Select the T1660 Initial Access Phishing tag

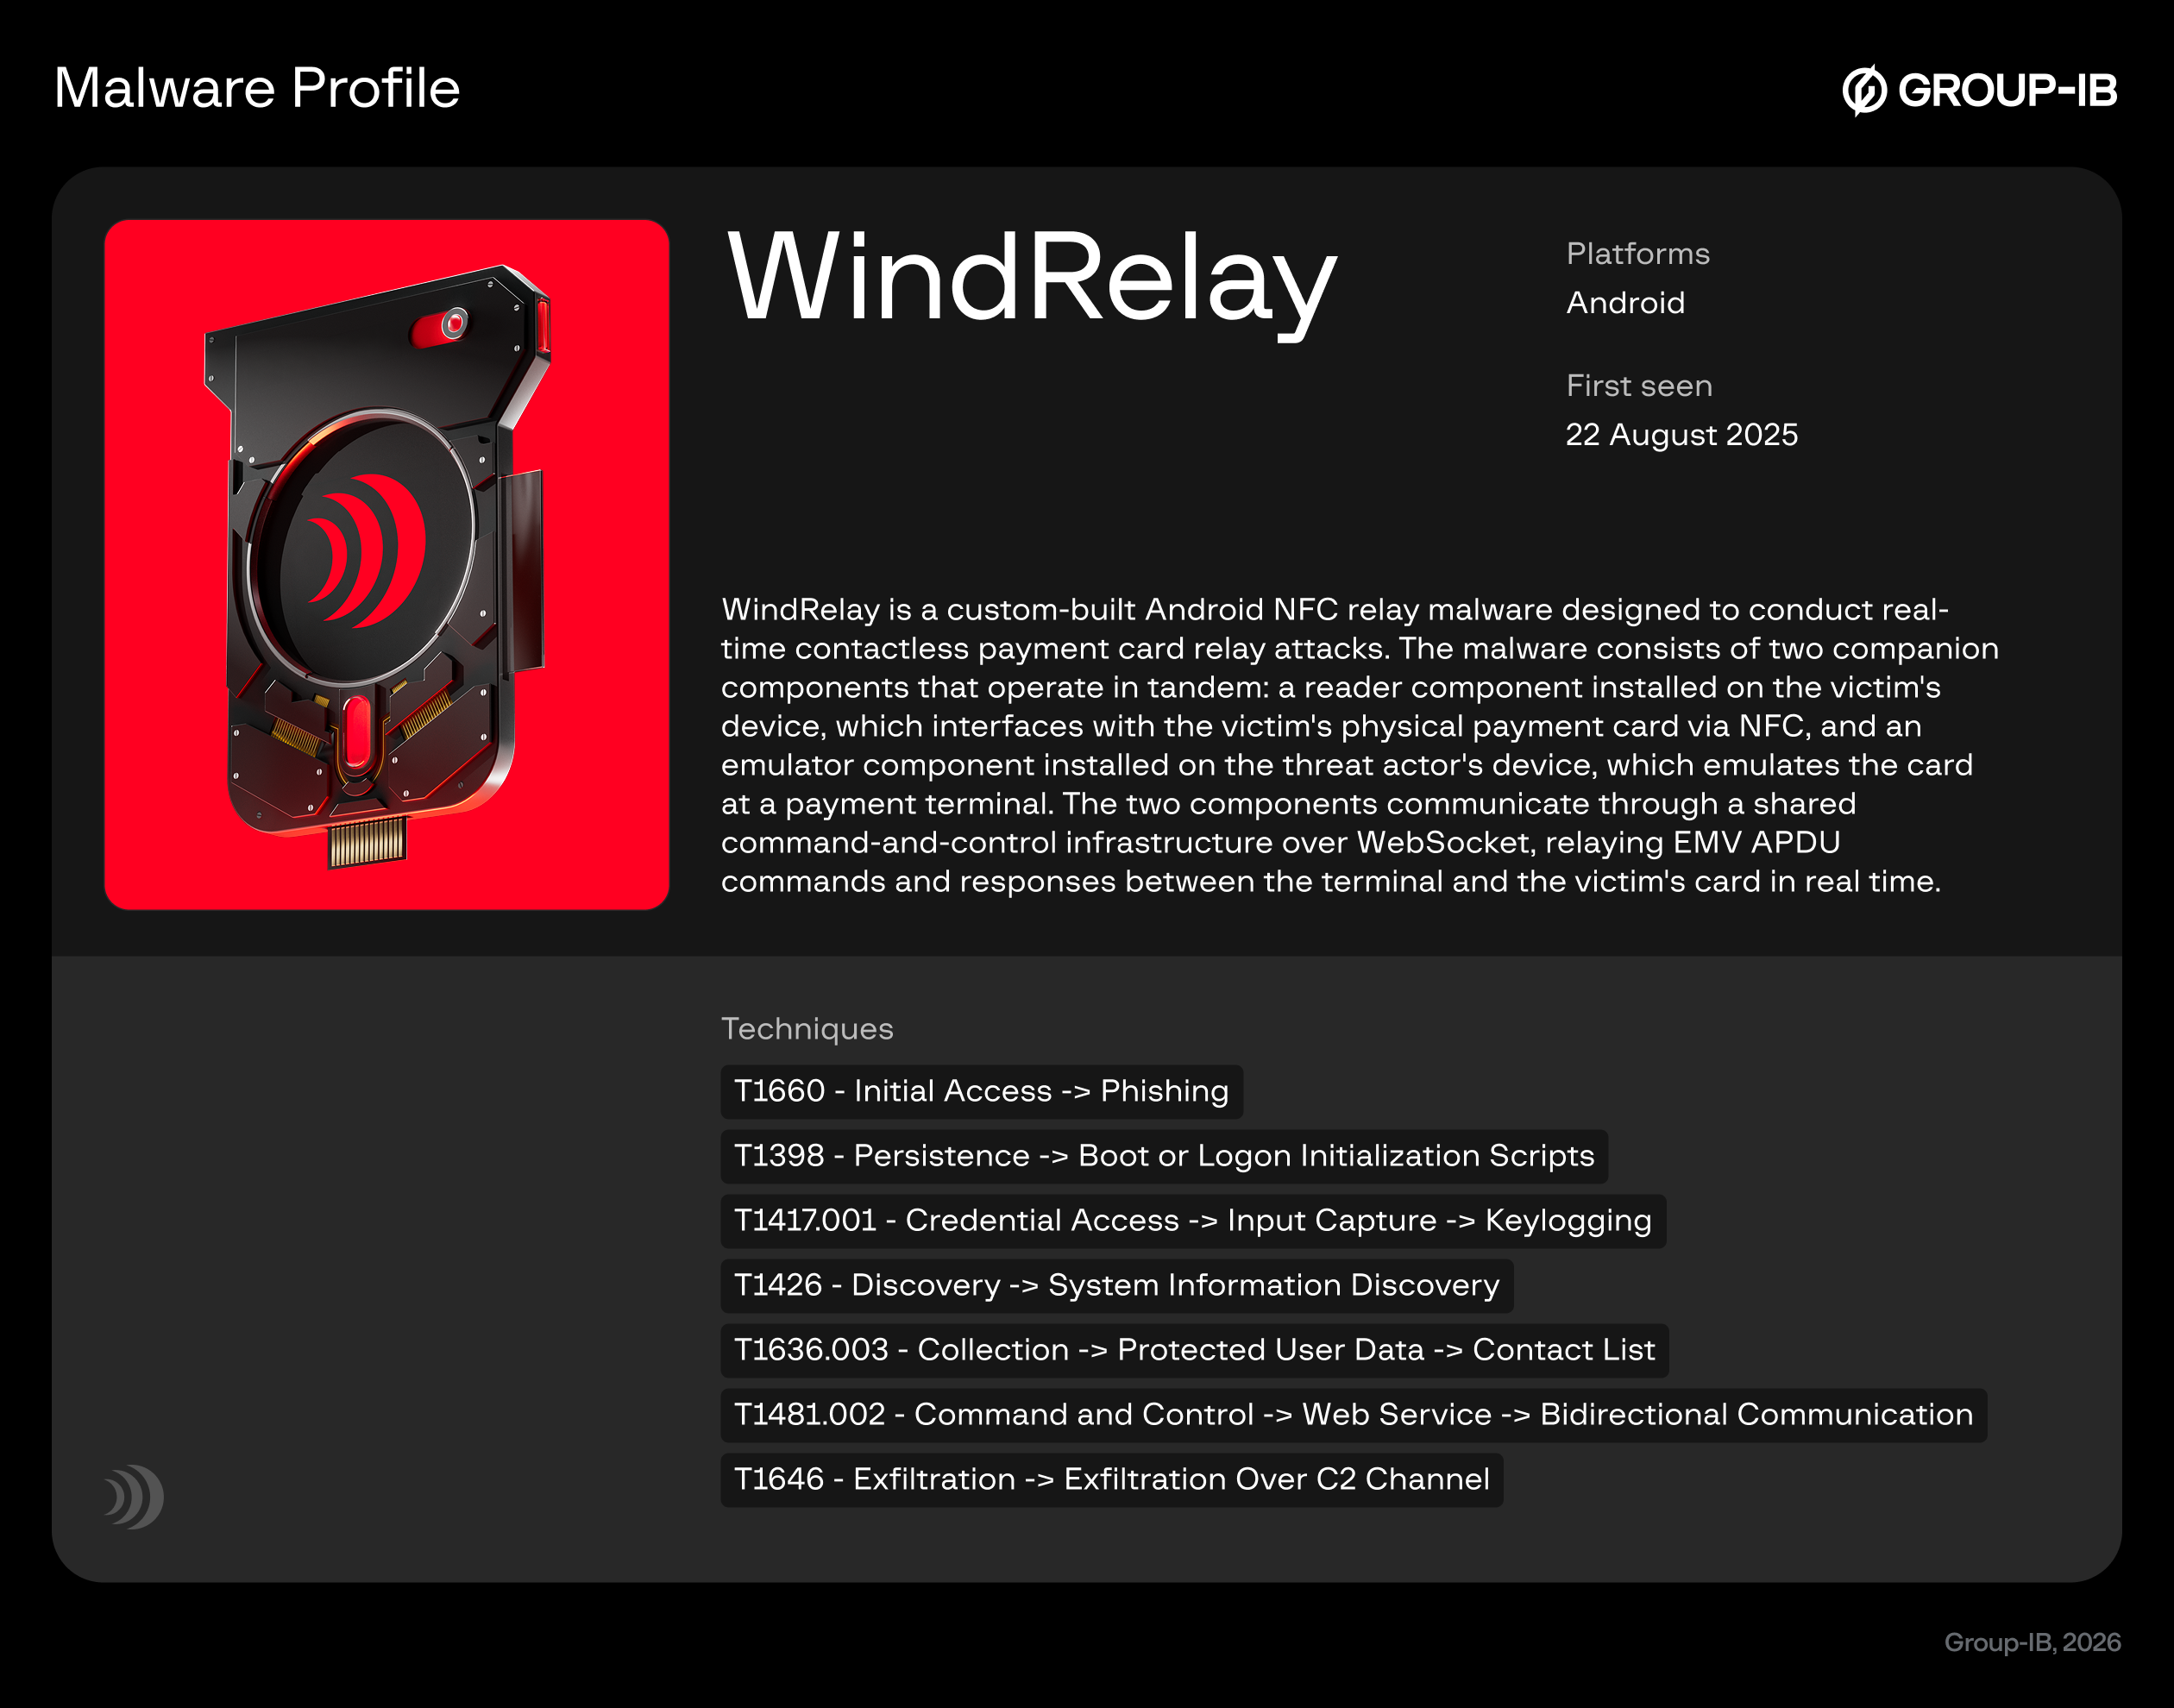[x=981, y=1091]
